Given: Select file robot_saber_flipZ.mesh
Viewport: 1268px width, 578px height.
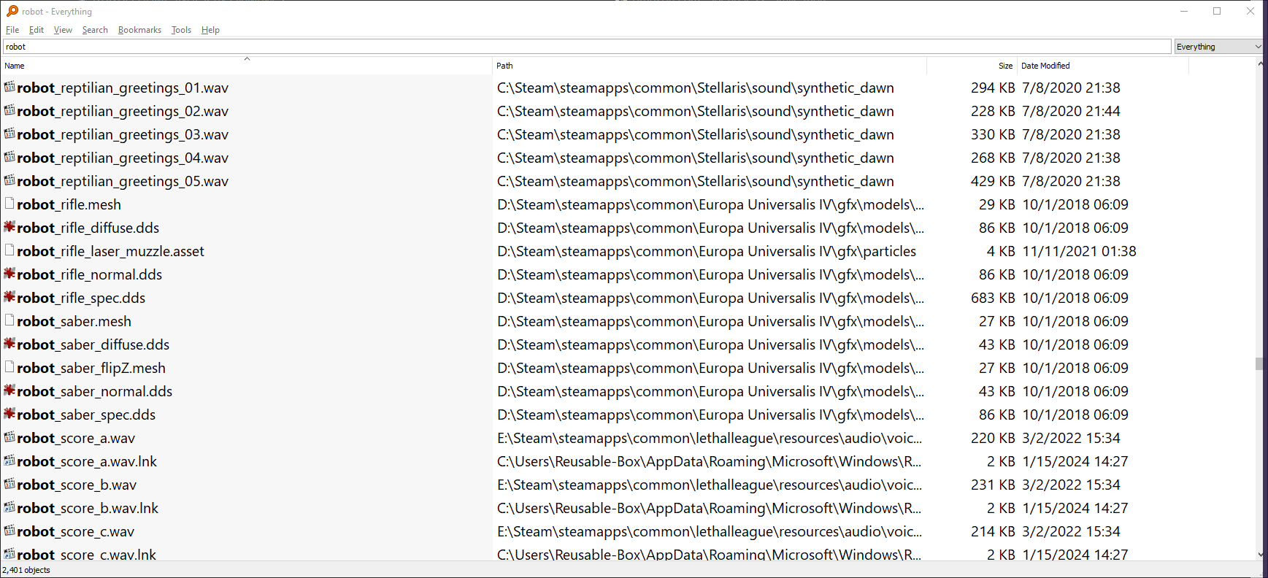Looking at the screenshot, I should tap(91, 368).
